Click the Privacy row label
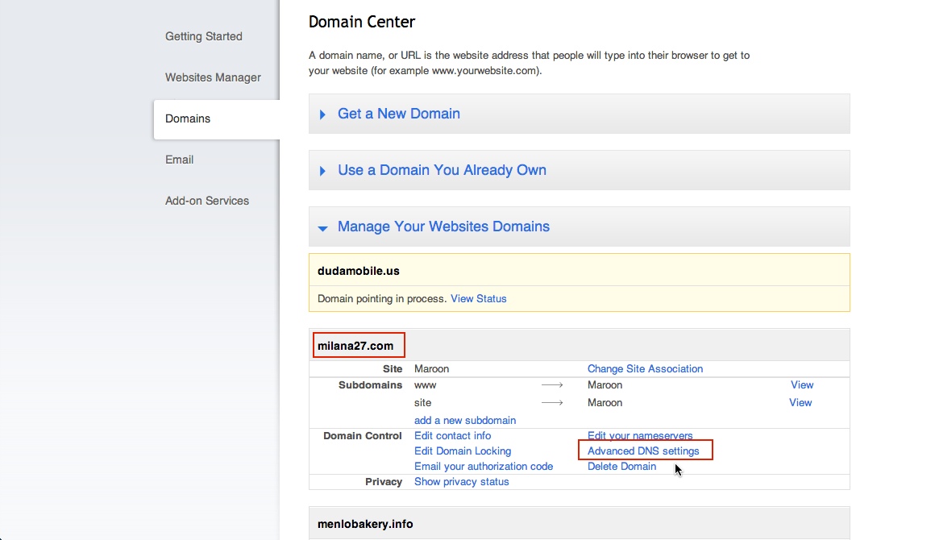This screenshot has width=935, height=540. point(384,482)
